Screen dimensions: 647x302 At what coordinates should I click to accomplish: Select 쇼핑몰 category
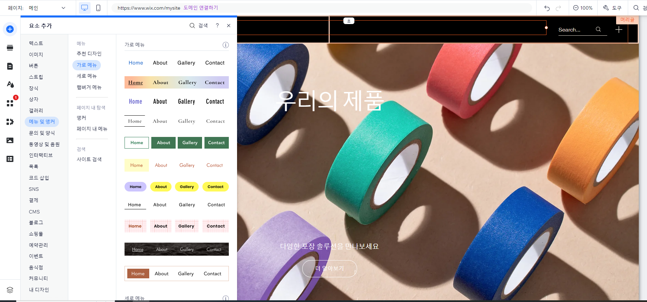coord(36,234)
